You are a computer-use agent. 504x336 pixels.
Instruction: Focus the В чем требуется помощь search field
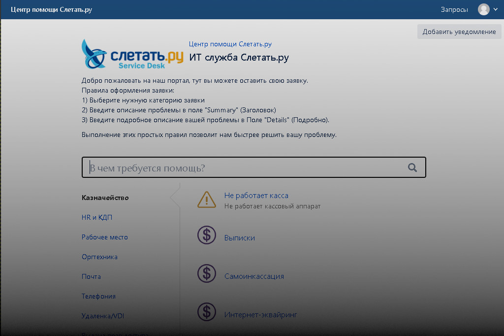click(246, 168)
